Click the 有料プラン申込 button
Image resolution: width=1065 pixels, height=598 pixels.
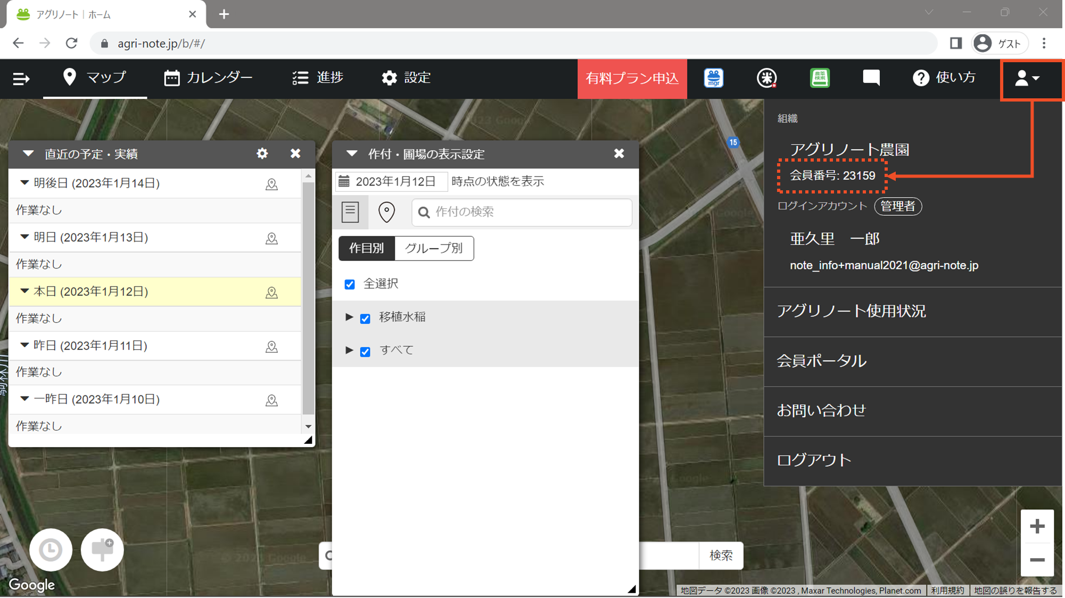coord(632,79)
